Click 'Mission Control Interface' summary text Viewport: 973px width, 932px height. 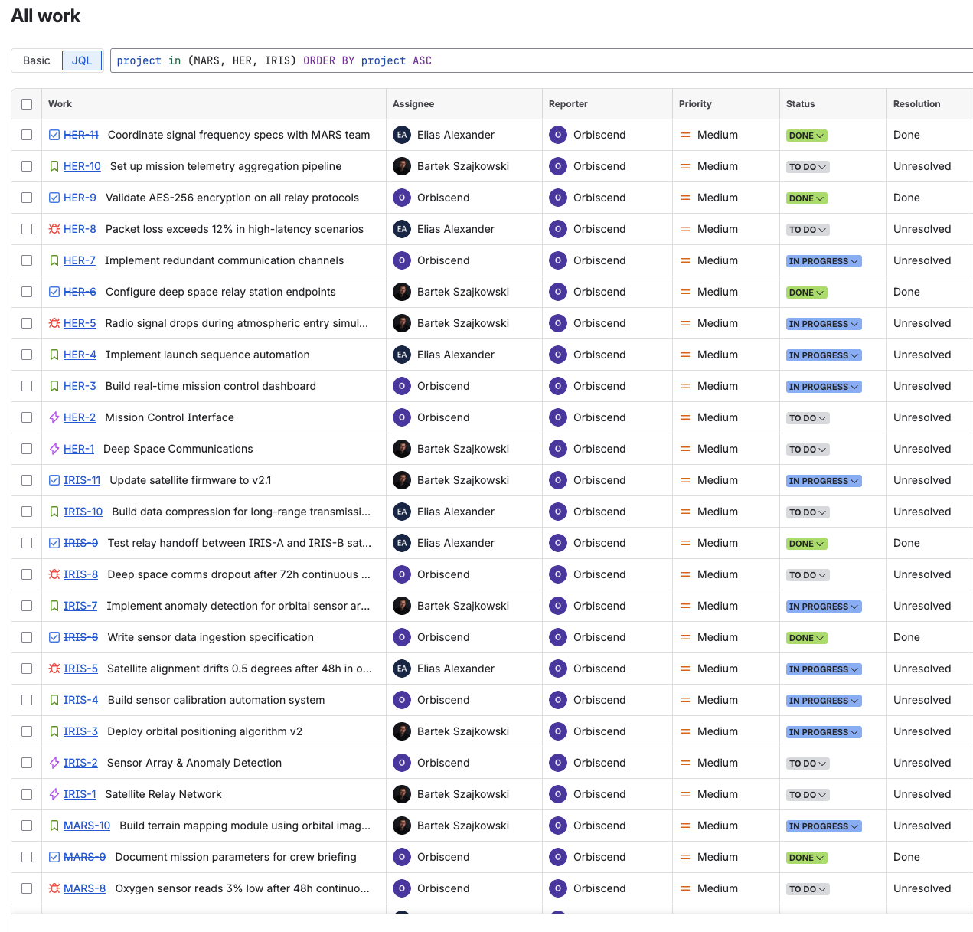169,417
